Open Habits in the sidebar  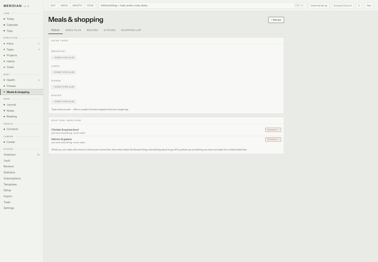pyautogui.click(x=22, y=61)
